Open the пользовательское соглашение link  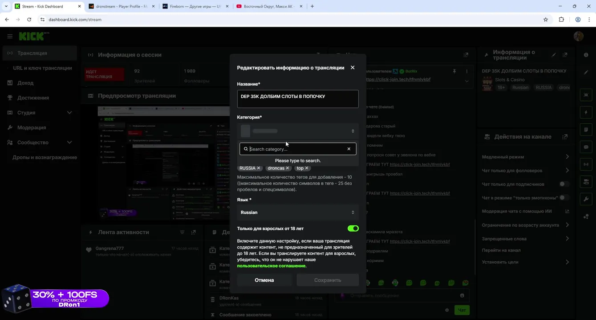(272, 266)
